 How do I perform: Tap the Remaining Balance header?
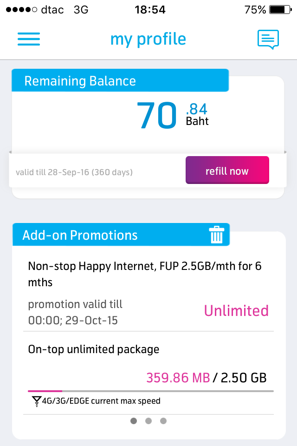[120, 80]
